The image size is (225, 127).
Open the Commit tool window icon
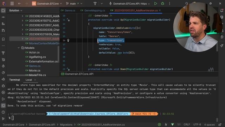click(3, 17)
